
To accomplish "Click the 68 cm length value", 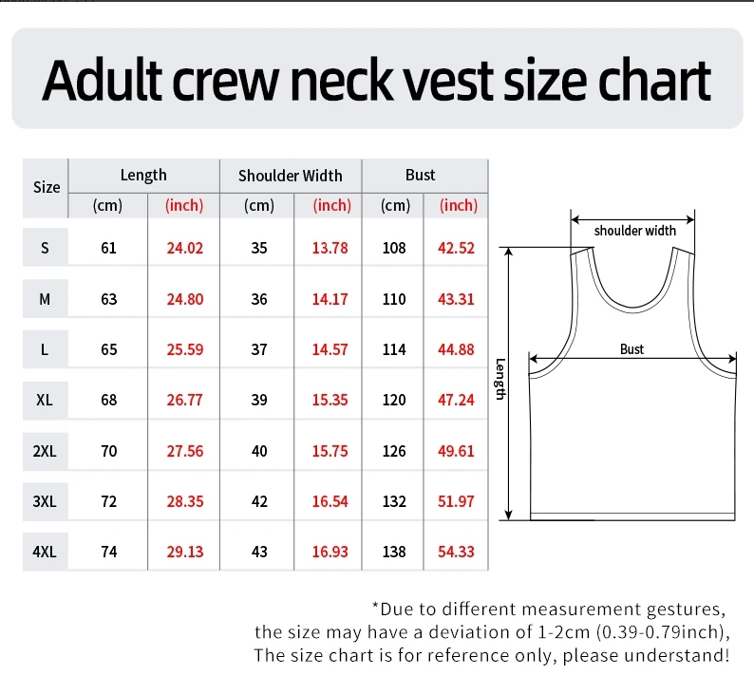I will tap(109, 401).
